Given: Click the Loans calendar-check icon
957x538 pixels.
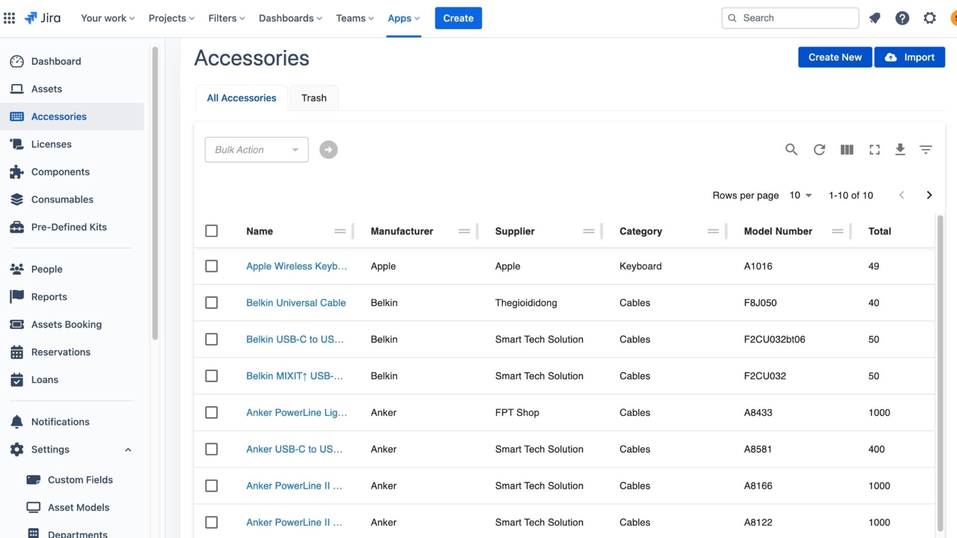Looking at the screenshot, I should 17,380.
